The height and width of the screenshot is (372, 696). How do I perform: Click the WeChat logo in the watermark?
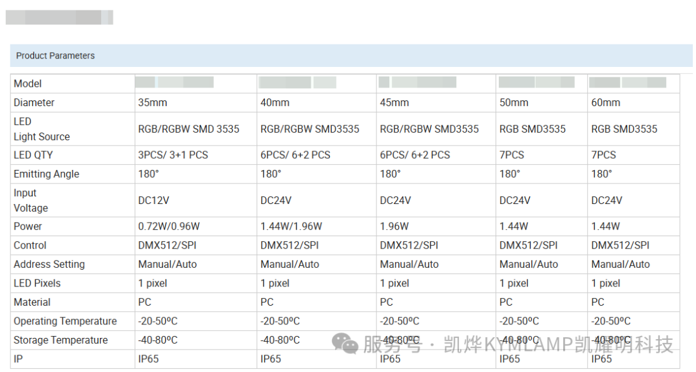pos(345,344)
